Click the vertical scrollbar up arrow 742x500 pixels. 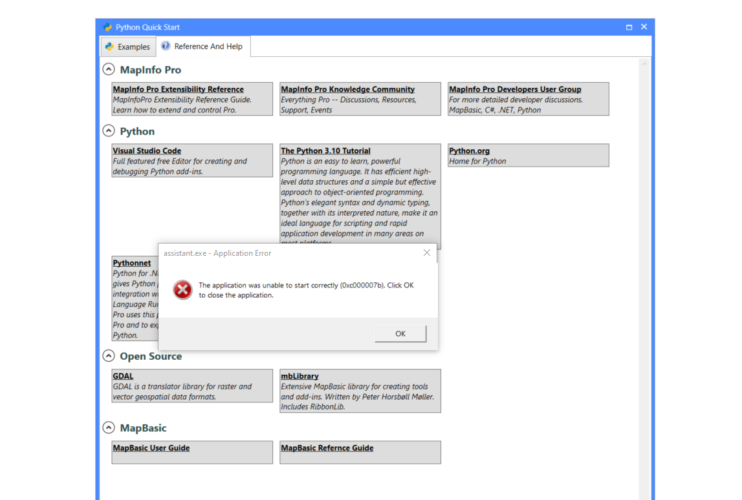tap(644, 64)
